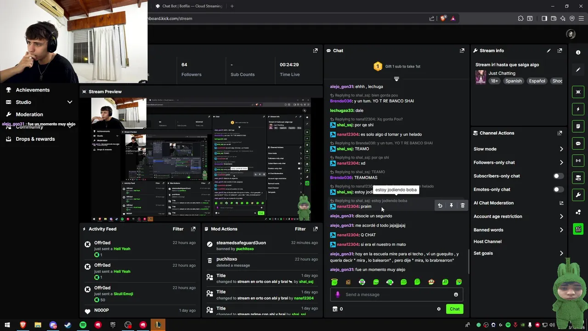Pop out the Activity Feed panel

193,229
